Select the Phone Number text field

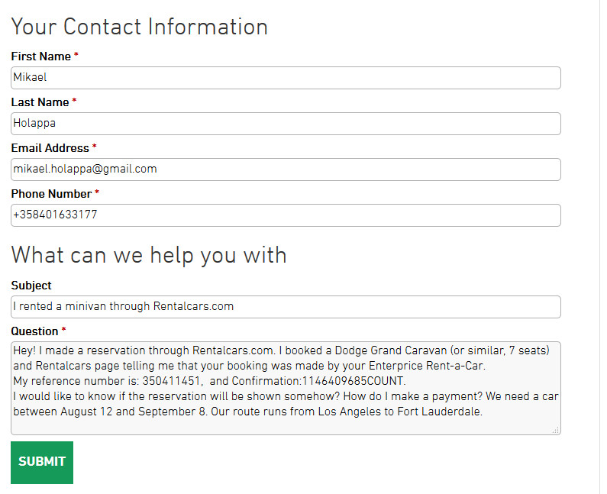coord(286,215)
